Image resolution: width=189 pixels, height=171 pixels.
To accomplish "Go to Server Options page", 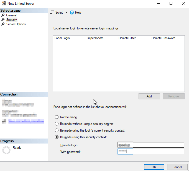I will (16, 24).
